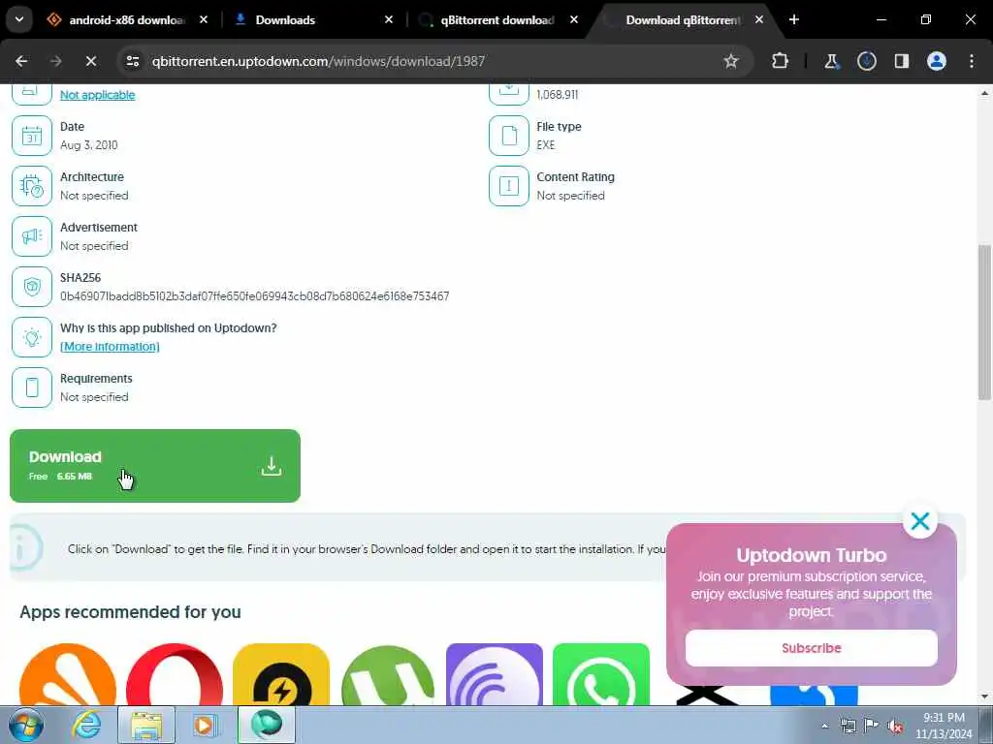Image resolution: width=993 pixels, height=744 pixels.
Task: Open the Chrome three-dot menu
Action: (972, 61)
